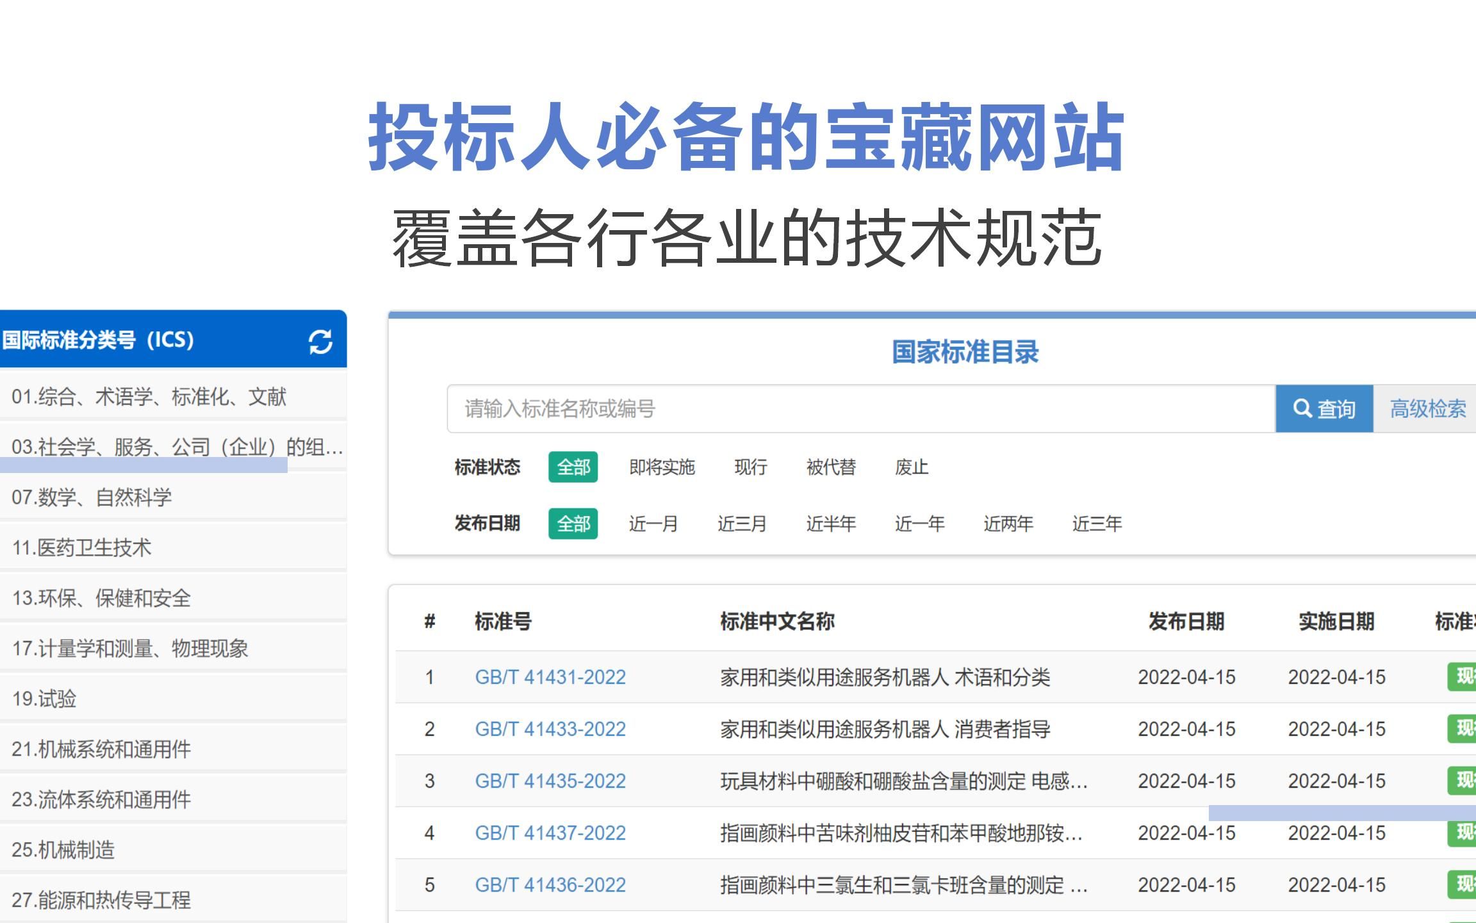Click title 指画颜料中苦味剂柚皮苷
Screen dimensions: 1476x923
[901, 833]
